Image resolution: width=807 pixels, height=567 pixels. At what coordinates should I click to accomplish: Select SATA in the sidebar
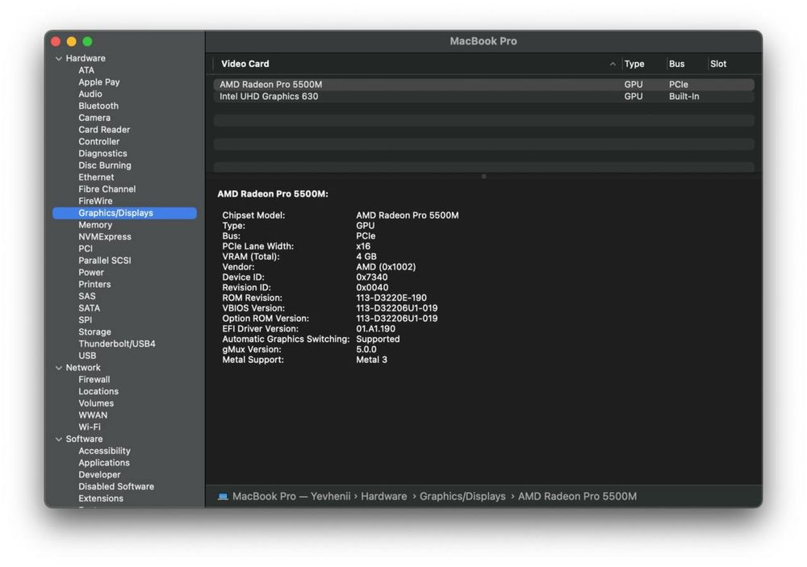tap(89, 308)
